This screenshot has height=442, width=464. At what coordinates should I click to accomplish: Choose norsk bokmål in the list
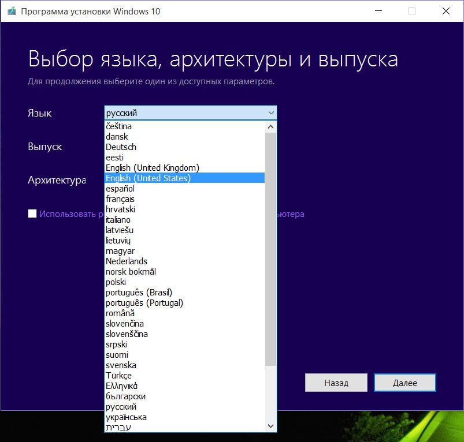click(185, 272)
